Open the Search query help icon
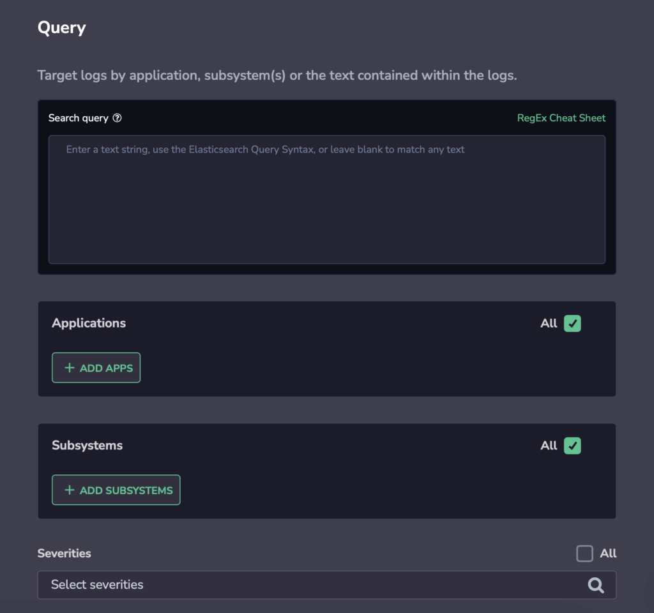This screenshot has width=654, height=613. 118,118
